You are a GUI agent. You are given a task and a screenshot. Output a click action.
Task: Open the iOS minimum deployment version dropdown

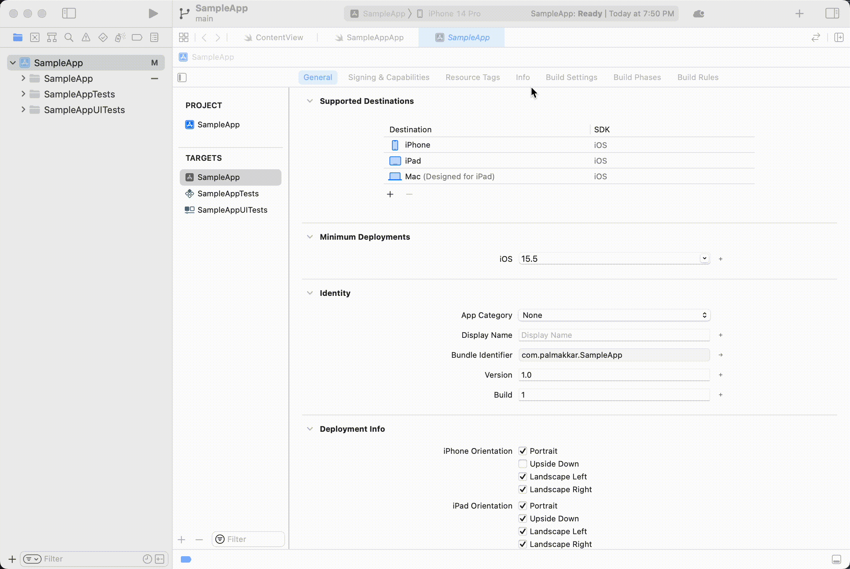[704, 259]
